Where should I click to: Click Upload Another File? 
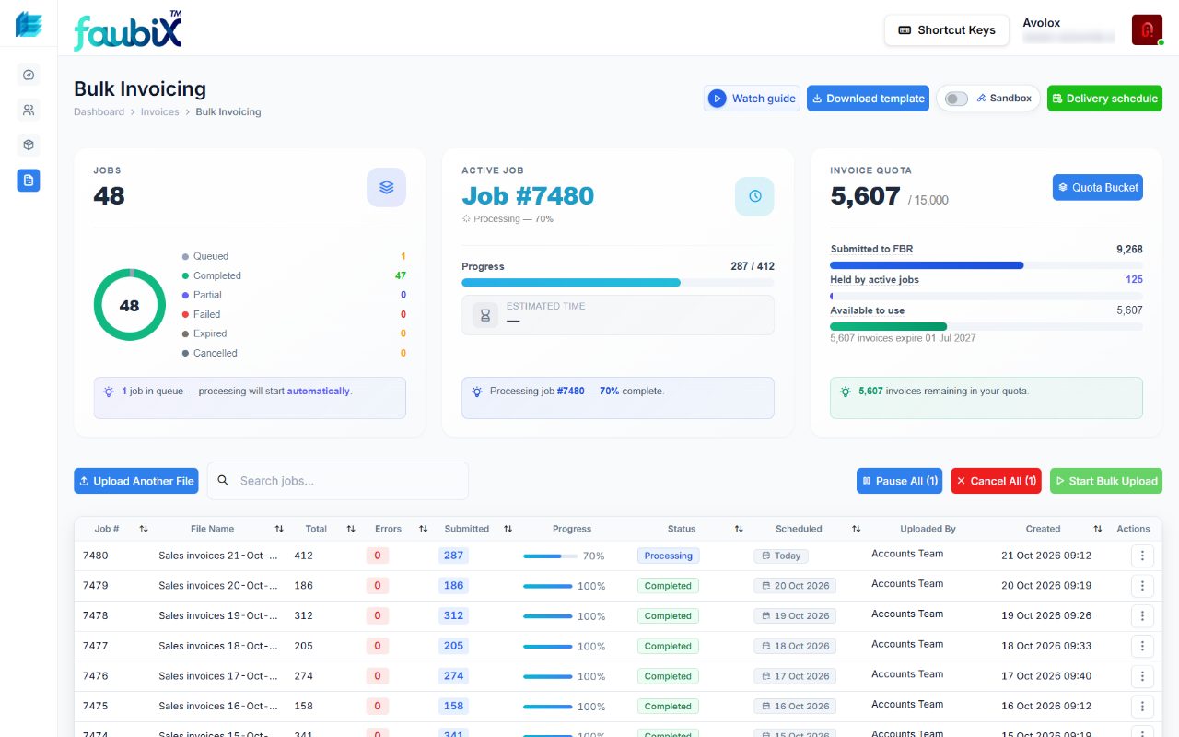coord(136,481)
